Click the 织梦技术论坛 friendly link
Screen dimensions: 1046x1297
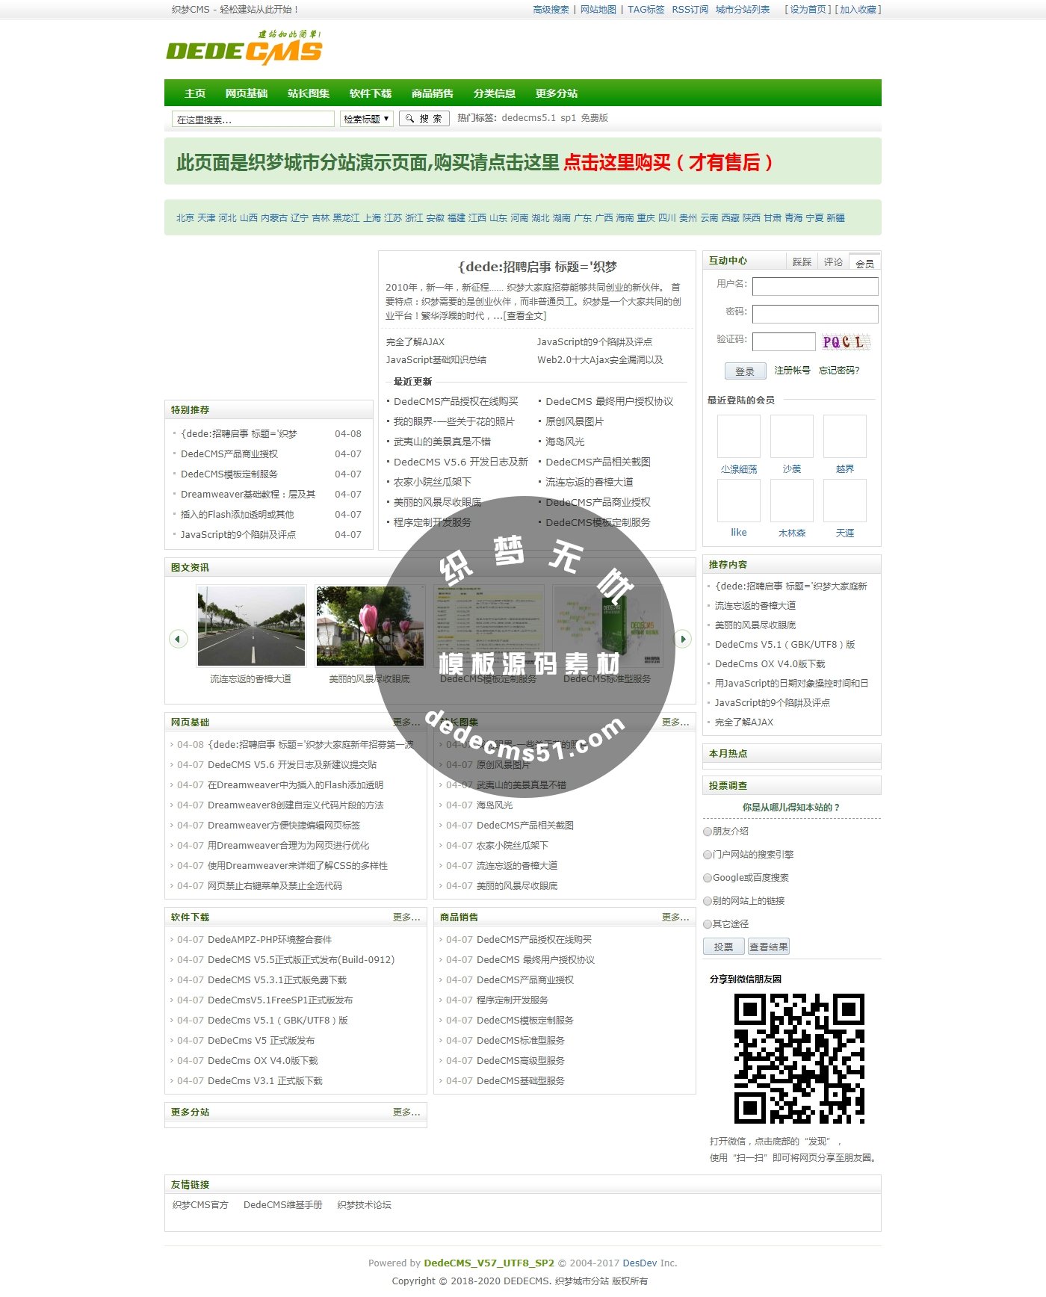tap(364, 1205)
